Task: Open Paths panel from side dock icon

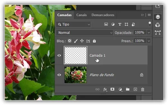Action: (x=158, y=32)
